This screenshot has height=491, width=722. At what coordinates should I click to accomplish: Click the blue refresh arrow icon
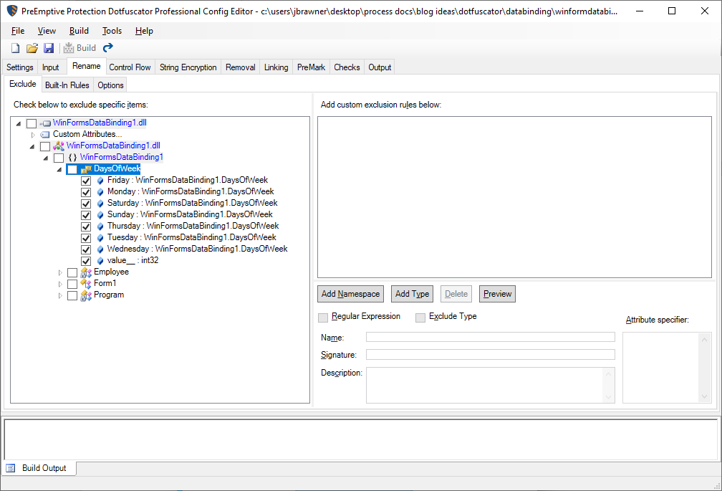pyautogui.click(x=107, y=48)
